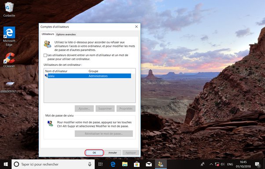This screenshot has width=265, height=169.
Task: Click the password section user icon
Action: click(50, 123)
